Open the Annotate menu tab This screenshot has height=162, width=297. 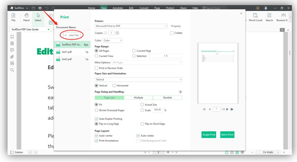click(x=118, y=8)
